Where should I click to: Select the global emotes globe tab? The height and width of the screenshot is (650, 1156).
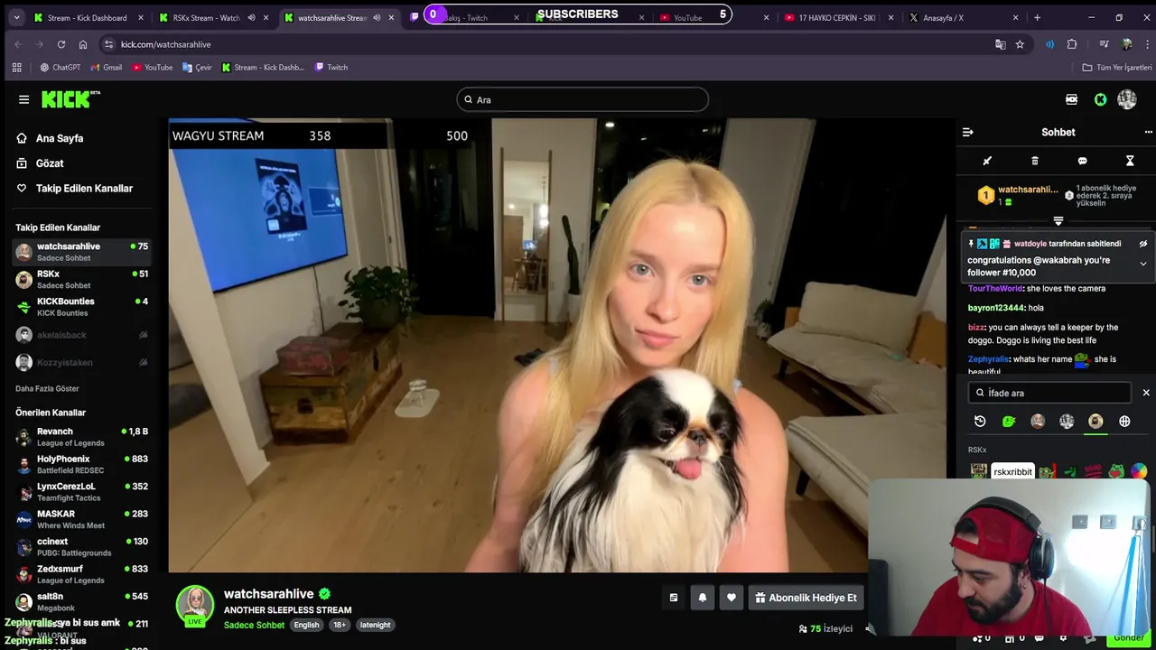(1124, 421)
